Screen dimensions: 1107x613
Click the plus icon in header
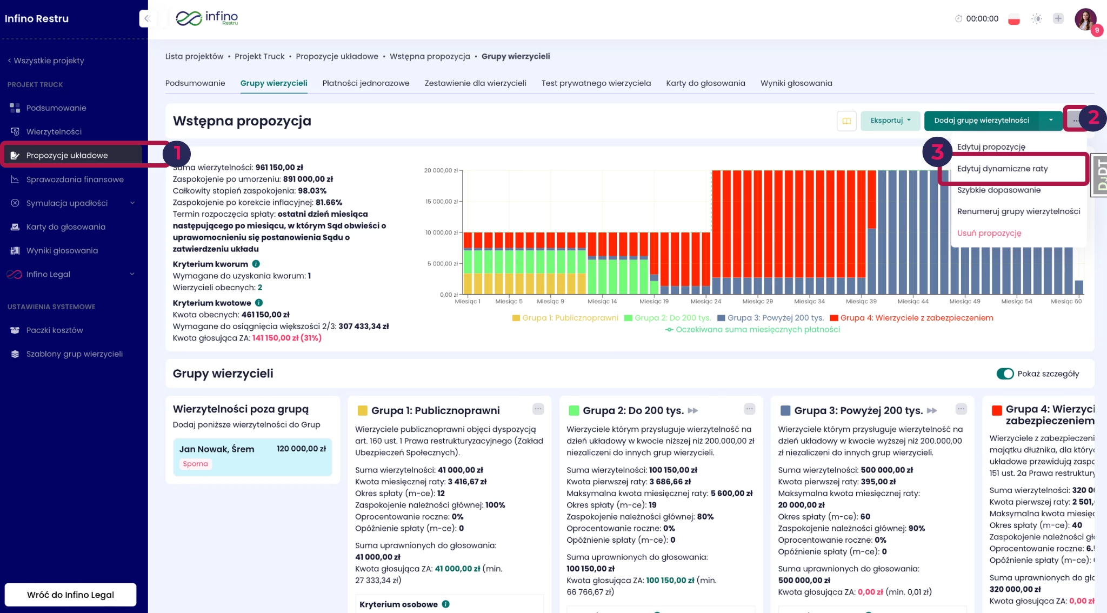(x=1058, y=18)
